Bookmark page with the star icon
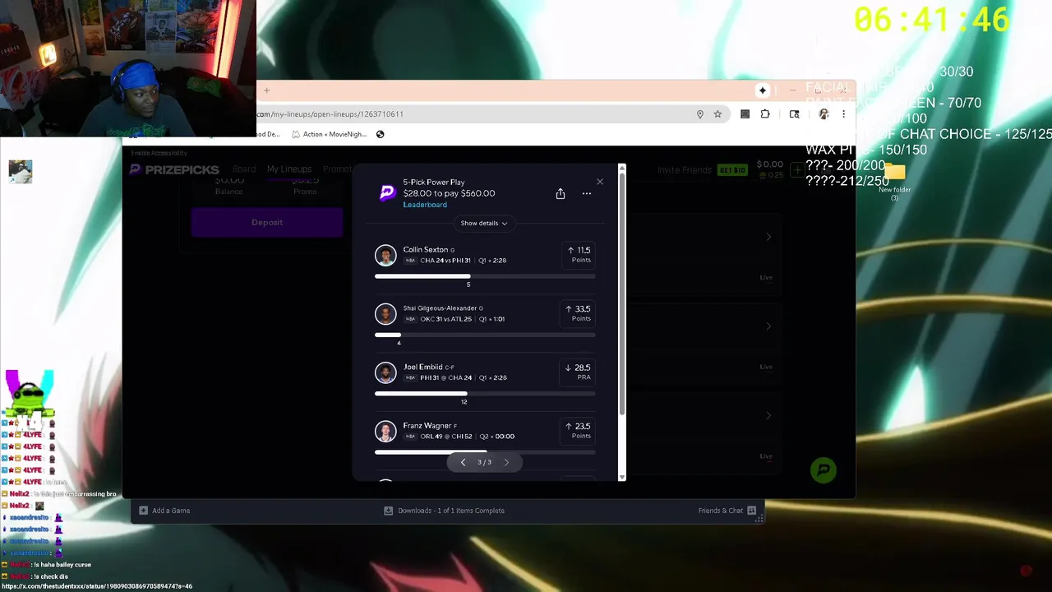Image resolution: width=1052 pixels, height=592 pixels. coord(717,114)
